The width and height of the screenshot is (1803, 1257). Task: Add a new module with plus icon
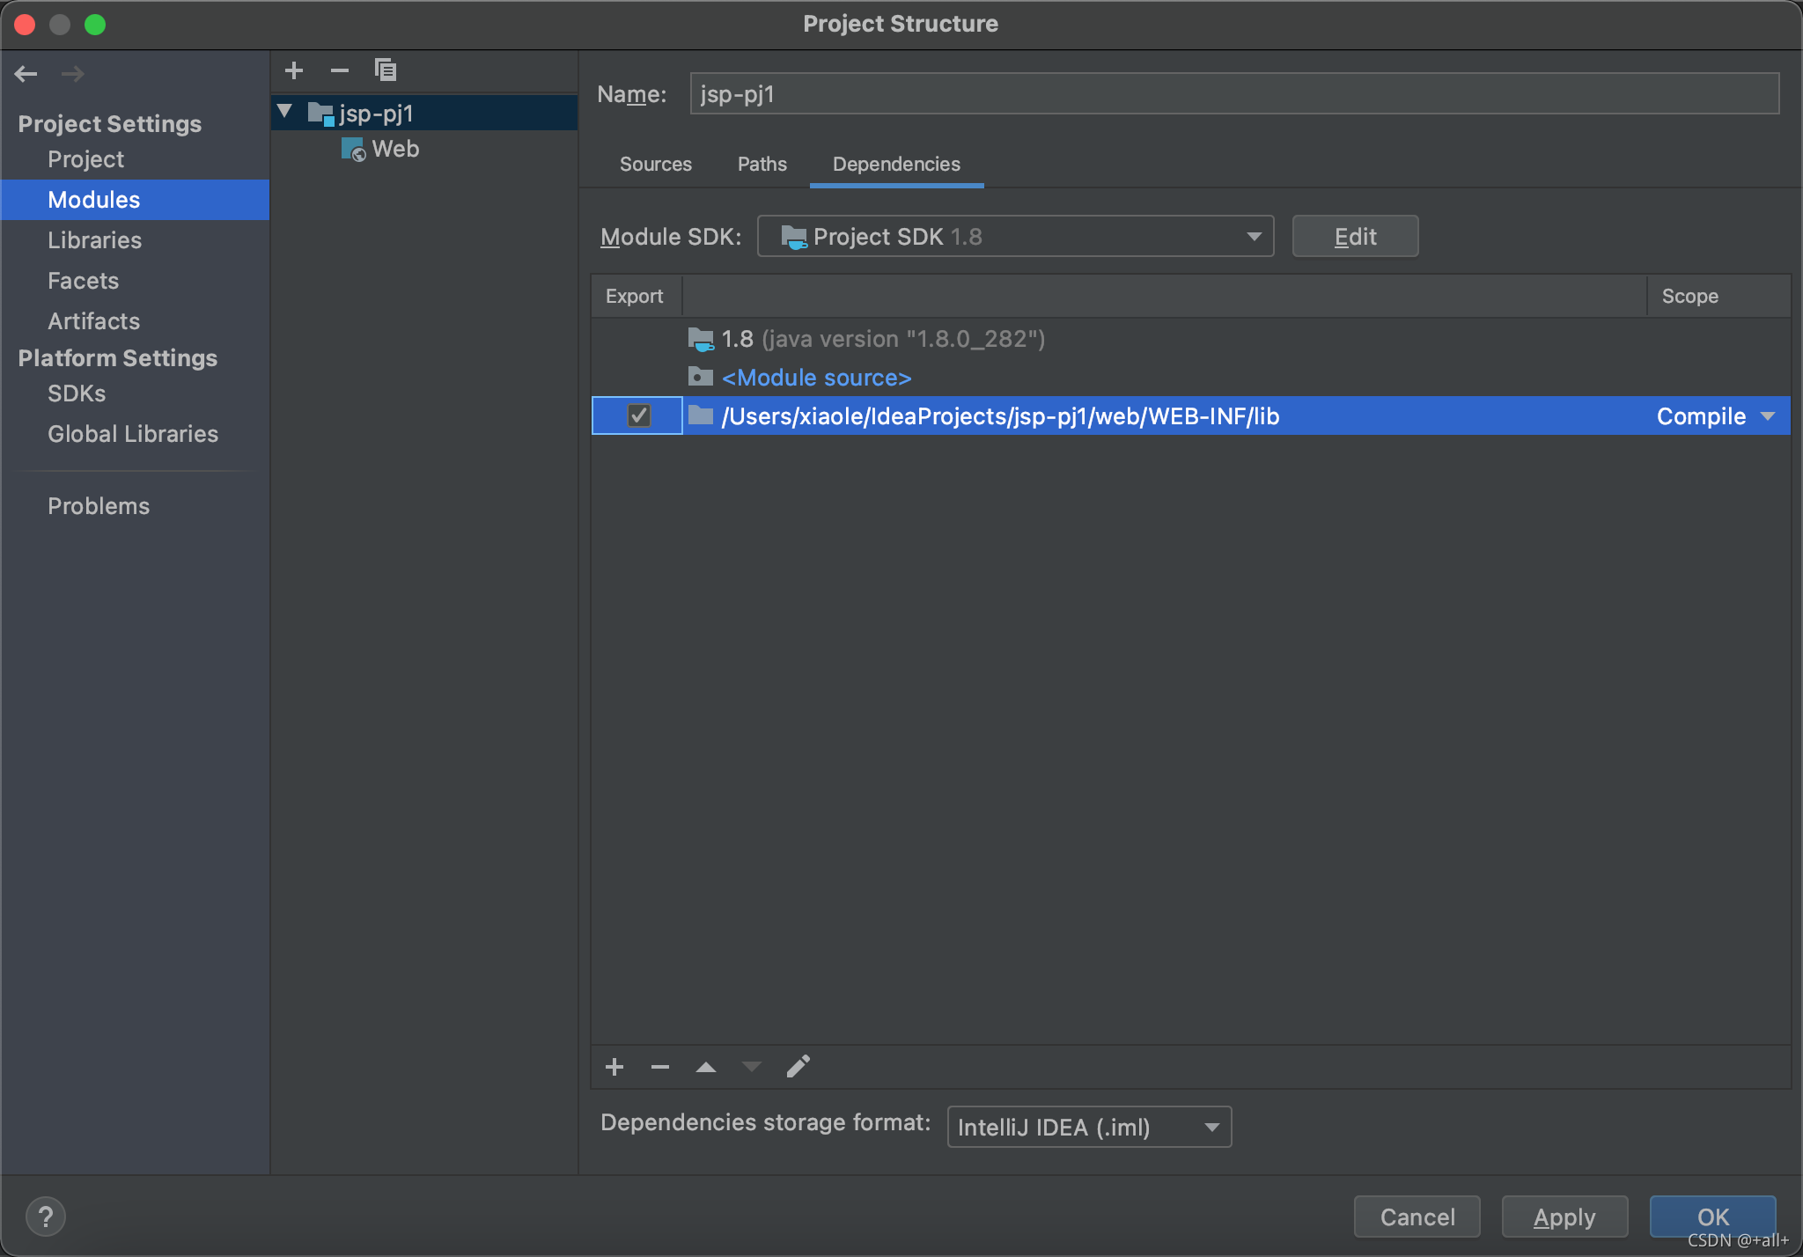294,70
